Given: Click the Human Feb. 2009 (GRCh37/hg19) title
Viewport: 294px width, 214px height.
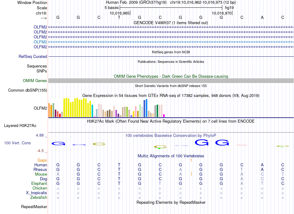Looking at the screenshot, I should pos(136,2).
